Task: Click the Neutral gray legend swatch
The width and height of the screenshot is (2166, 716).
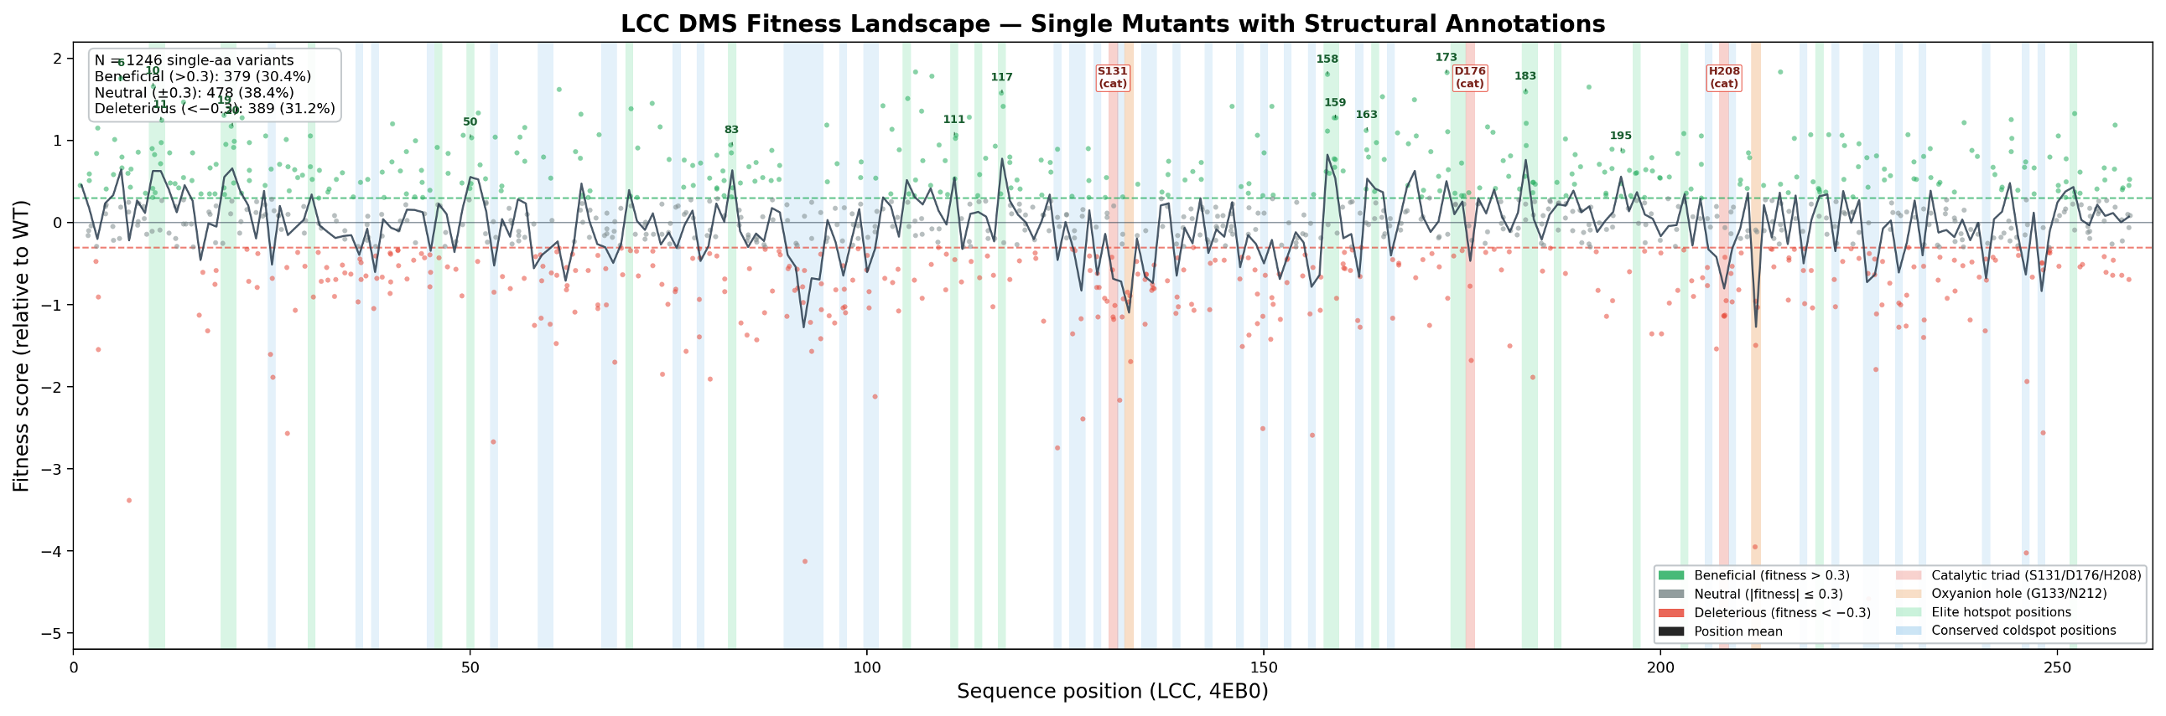Action: [x=1670, y=594]
